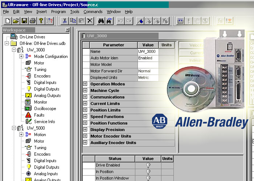Image resolution: width=254 pixels, height=181 pixels.
Task: Click the empty Motor Model value cell
Action: coord(148,65)
